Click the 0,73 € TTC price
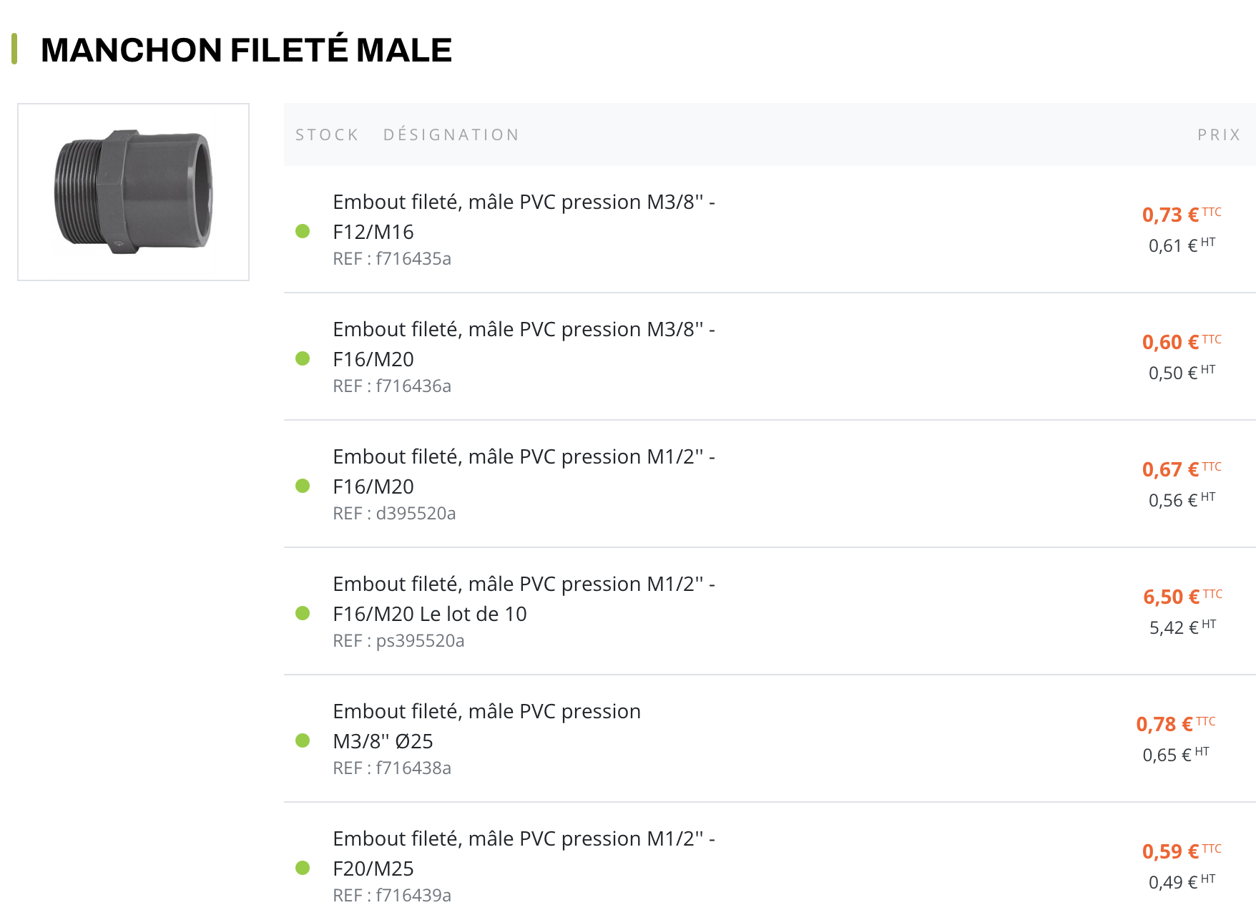The width and height of the screenshot is (1256, 910). [1170, 215]
